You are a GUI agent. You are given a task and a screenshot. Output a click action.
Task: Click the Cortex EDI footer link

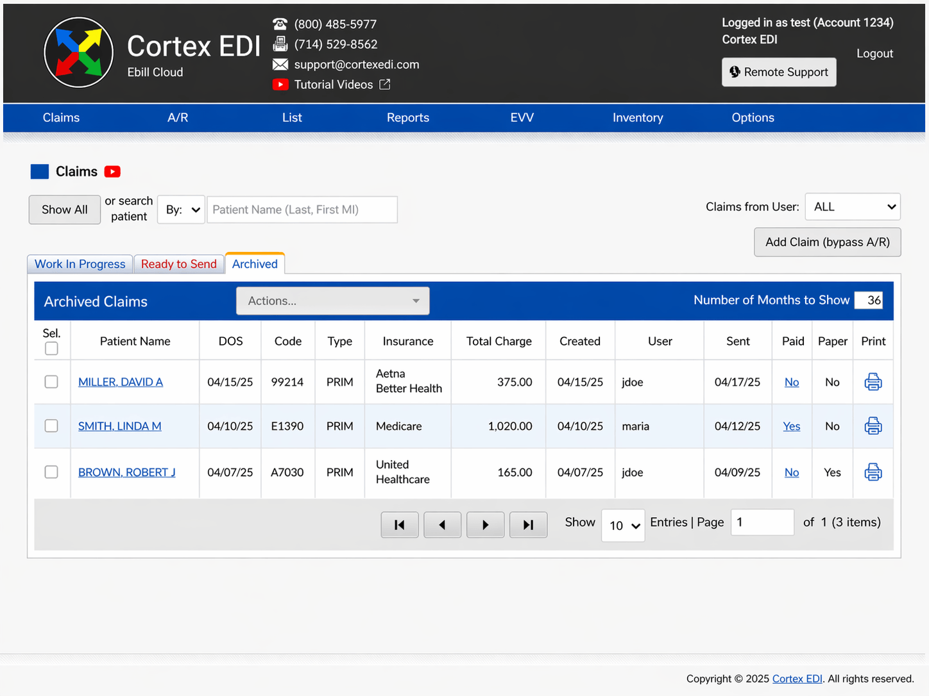pos(797,679)
